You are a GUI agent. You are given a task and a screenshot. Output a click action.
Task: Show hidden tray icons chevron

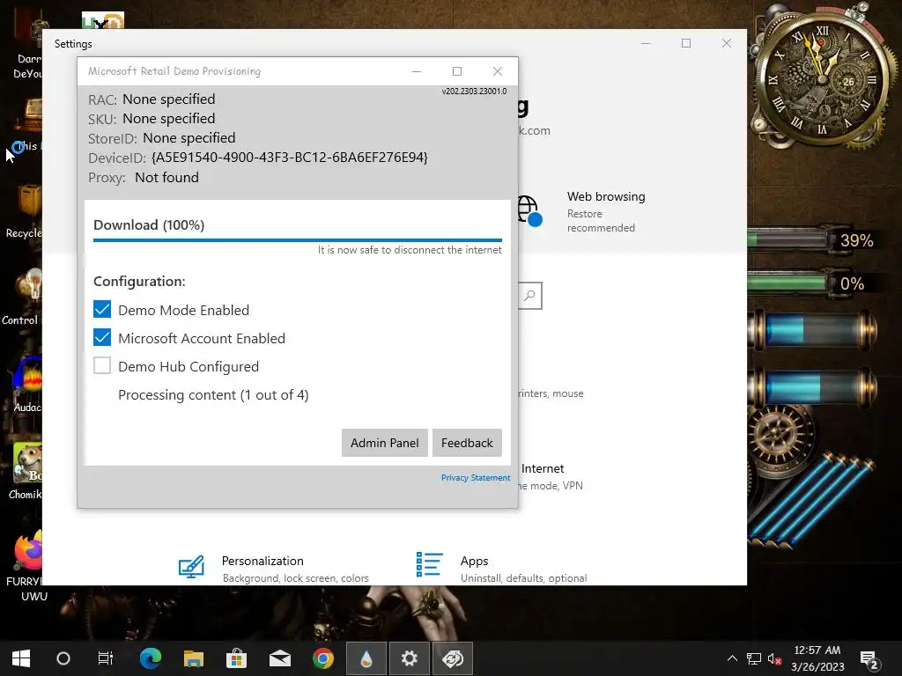point(732,658)
